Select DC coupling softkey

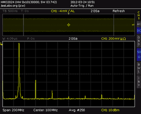coord(139,31)
